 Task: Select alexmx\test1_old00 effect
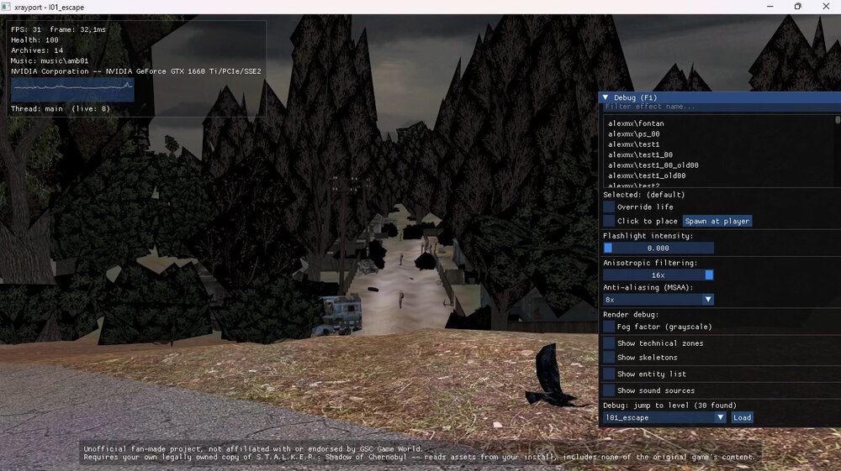pyautogui.click(x=647, y=175)
